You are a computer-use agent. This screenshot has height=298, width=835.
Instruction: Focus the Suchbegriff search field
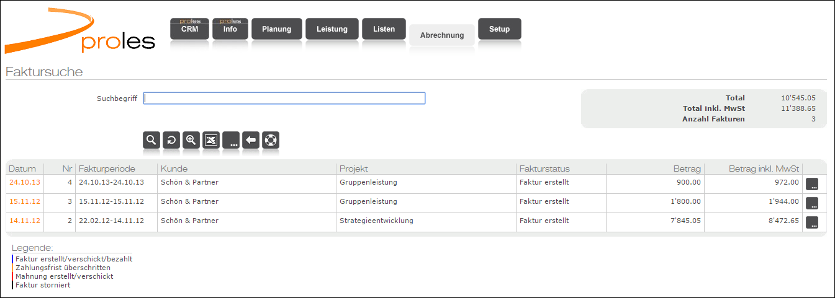point(284,98)
